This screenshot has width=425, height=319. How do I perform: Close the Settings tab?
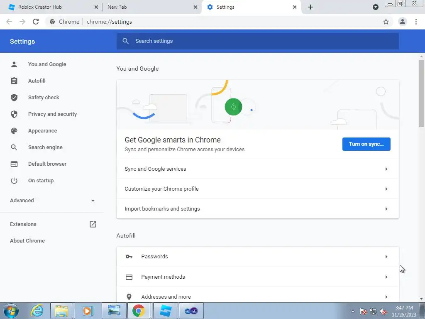click(295, 7)
